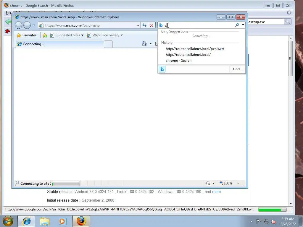This screenshot has height=227, width=303.
Task: Open the Windows Start button
Action: (8, 221)
